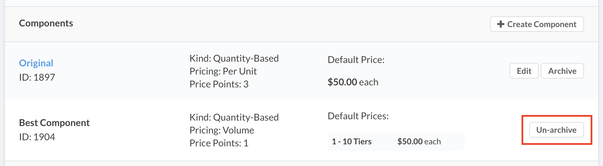This screenshot has height=166, width=603.
Task: Edit the Original component
Action: pyautogui.click(x=524, y=71)
